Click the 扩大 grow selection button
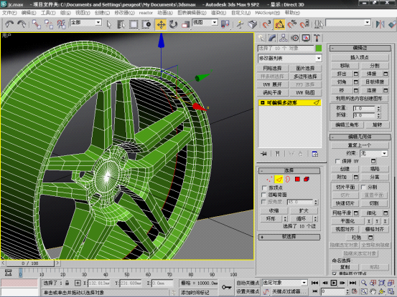The width and height of the screenshot is (397, 297). (303, 210)
